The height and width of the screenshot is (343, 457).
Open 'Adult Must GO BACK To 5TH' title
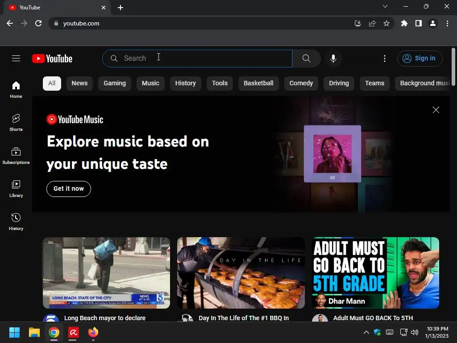click(x=373, y=318)
